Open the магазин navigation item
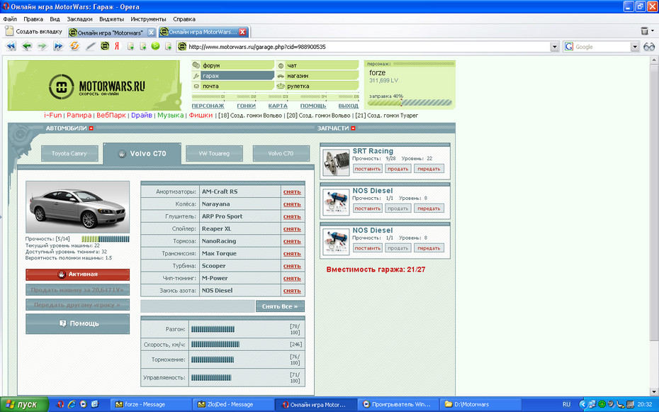The height and width of the screenshot is (412, 659). click(x=317, y=76)
